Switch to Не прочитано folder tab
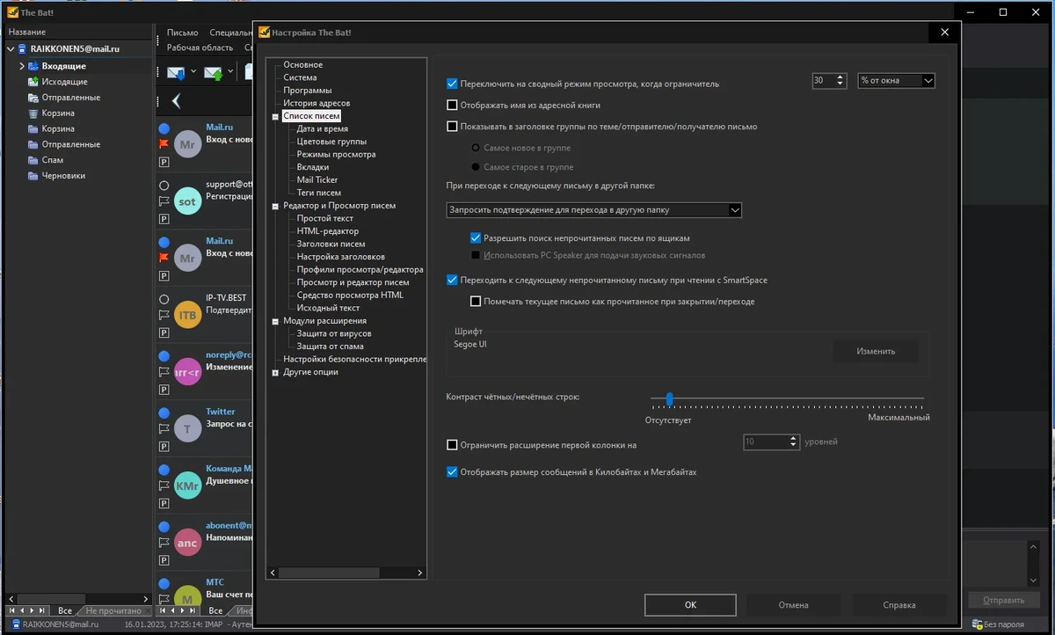The height and width of the screenshot is (635, 1055). [113, 610]
